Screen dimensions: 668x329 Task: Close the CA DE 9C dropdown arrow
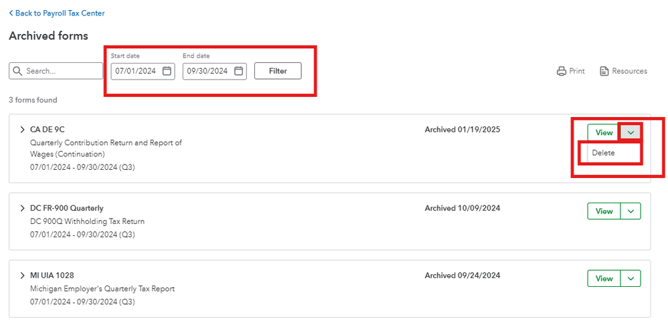tap(631, 132)
